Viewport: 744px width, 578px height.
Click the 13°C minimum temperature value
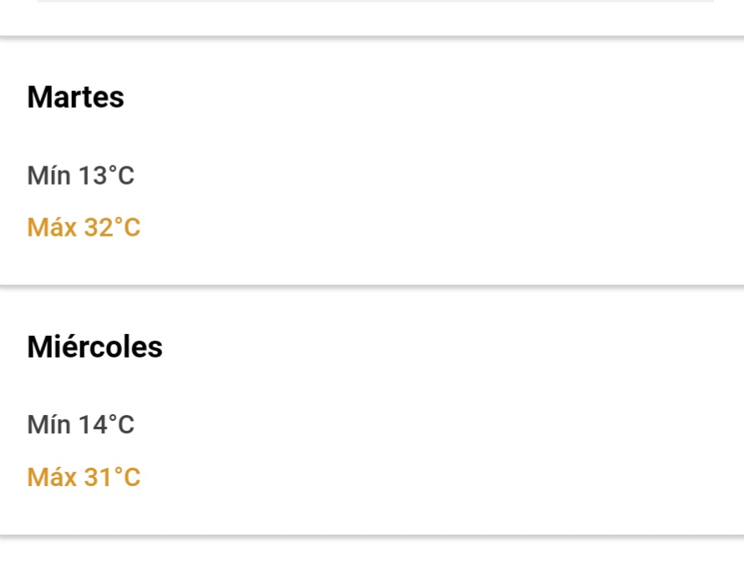point(107,175)
